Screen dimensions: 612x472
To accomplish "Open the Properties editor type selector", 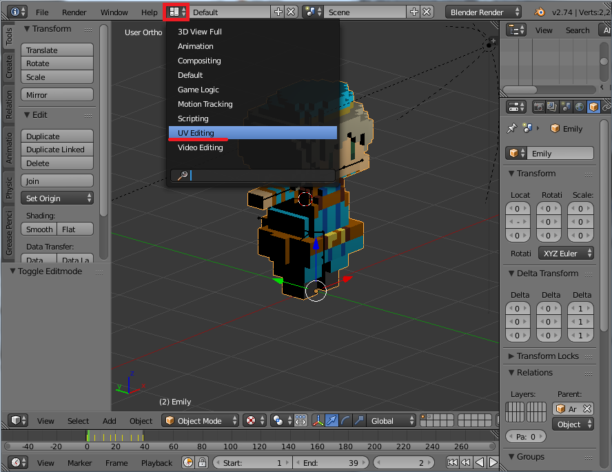I will point(516,107).
